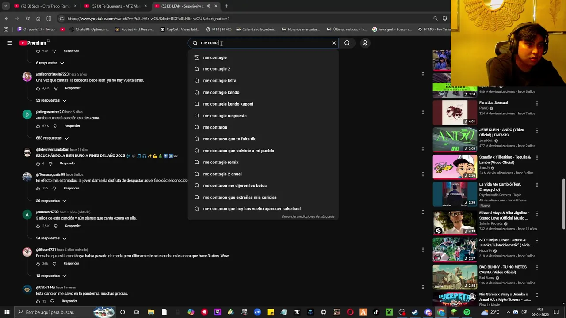The height and width of the screenshot is (318, 566).
Task: Switch to Sech - Otro Trago tab
Action: [45, 6]
